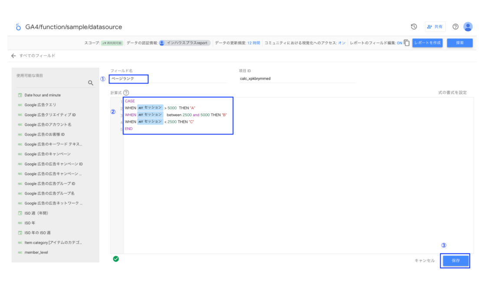Toggle community visualization access オン

point(342,43)
